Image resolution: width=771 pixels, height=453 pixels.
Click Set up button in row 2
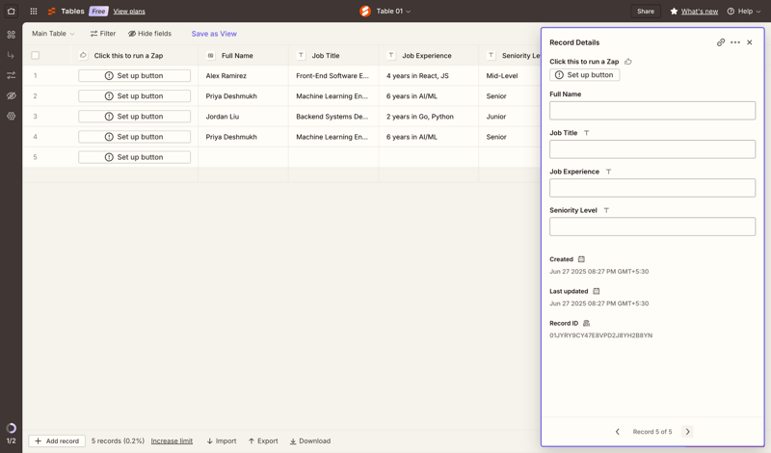pos(134,96)
